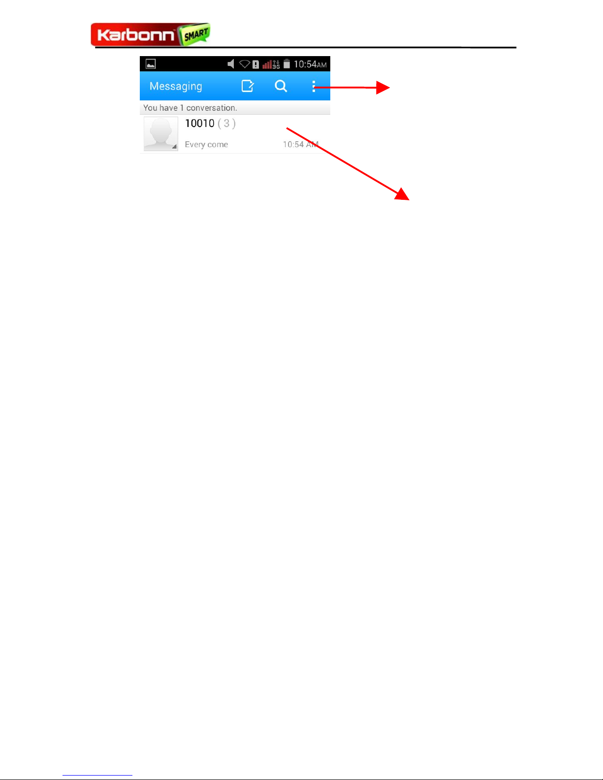The image size is (603, 780).
Task: Open the three-dot overflow menu
Action: click(314, 87)
